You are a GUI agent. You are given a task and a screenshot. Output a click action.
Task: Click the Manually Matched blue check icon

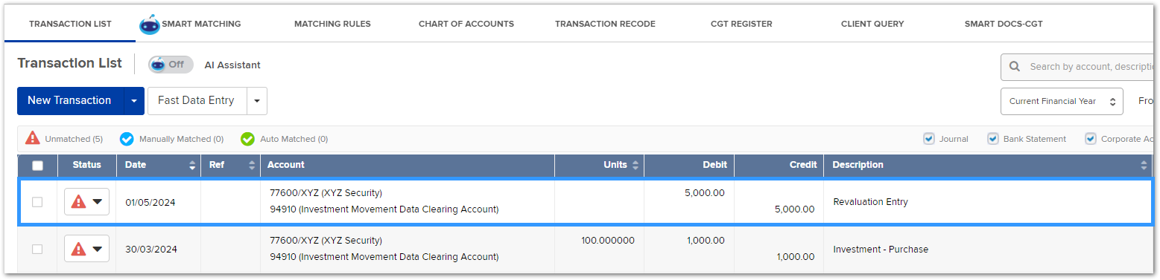[127, 139]
